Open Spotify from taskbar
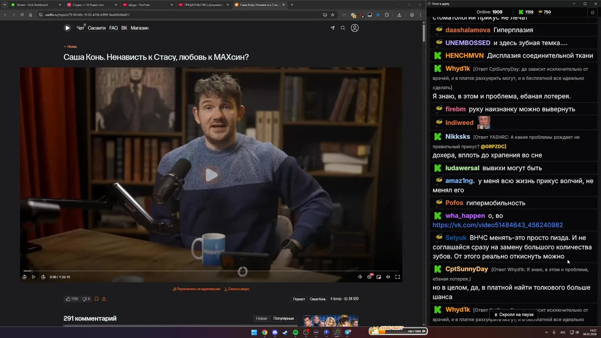601x338 pixels. (295, 332)
